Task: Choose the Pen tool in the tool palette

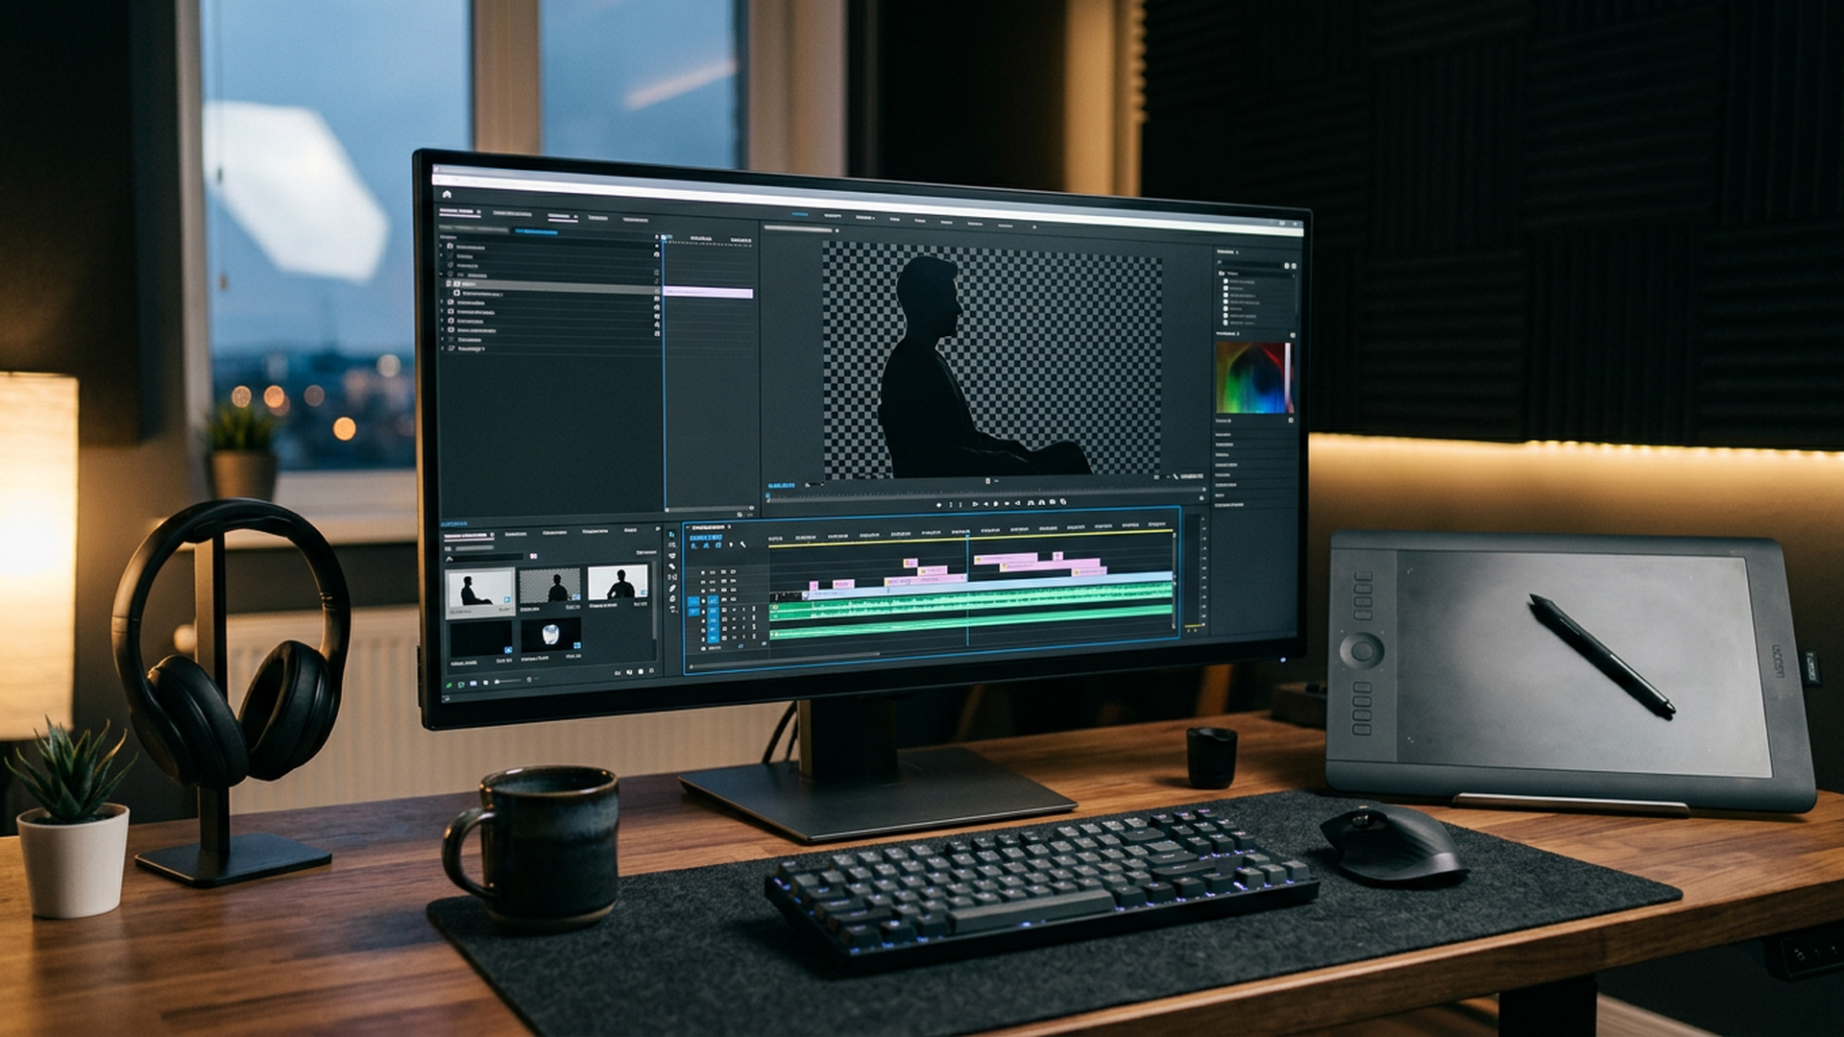Action: [x=672, y=589]
